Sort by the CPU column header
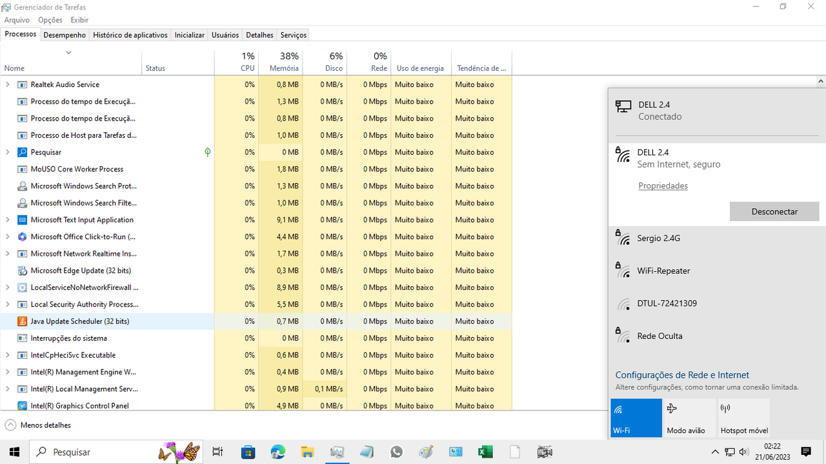 point(236,62)
